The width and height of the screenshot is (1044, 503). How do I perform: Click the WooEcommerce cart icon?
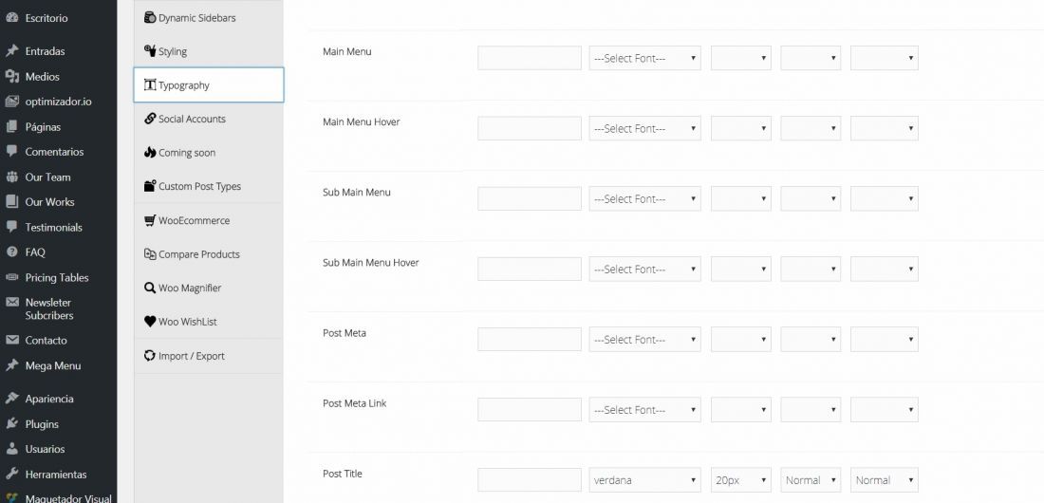point(150,220)
